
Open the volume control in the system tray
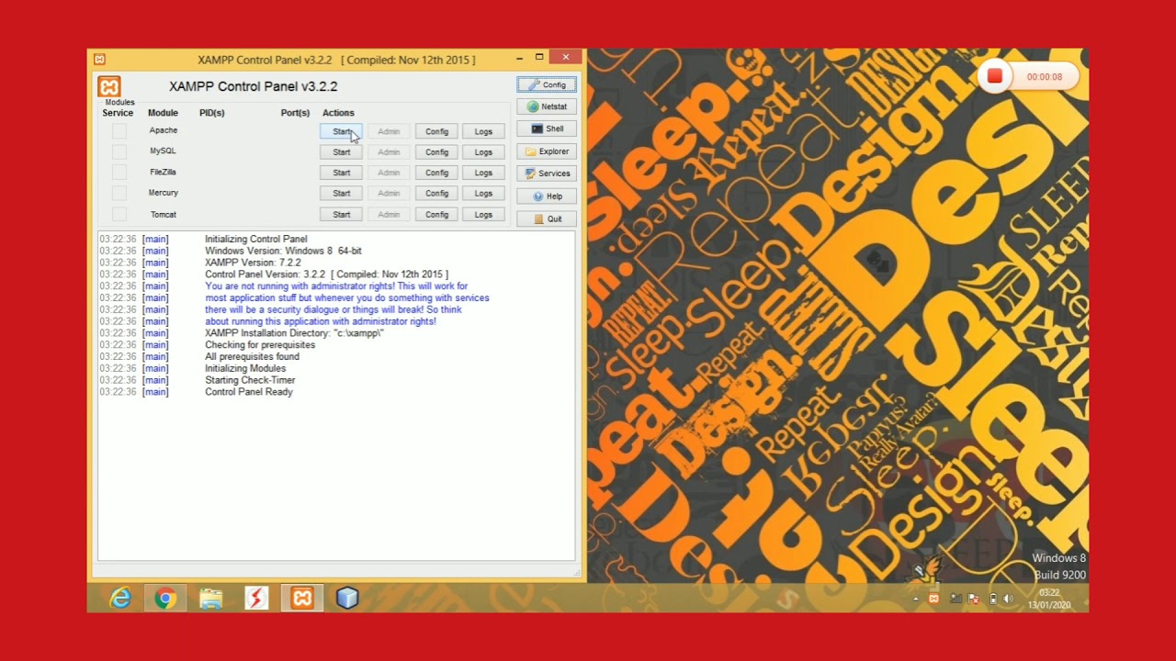tap(1008, 599)
